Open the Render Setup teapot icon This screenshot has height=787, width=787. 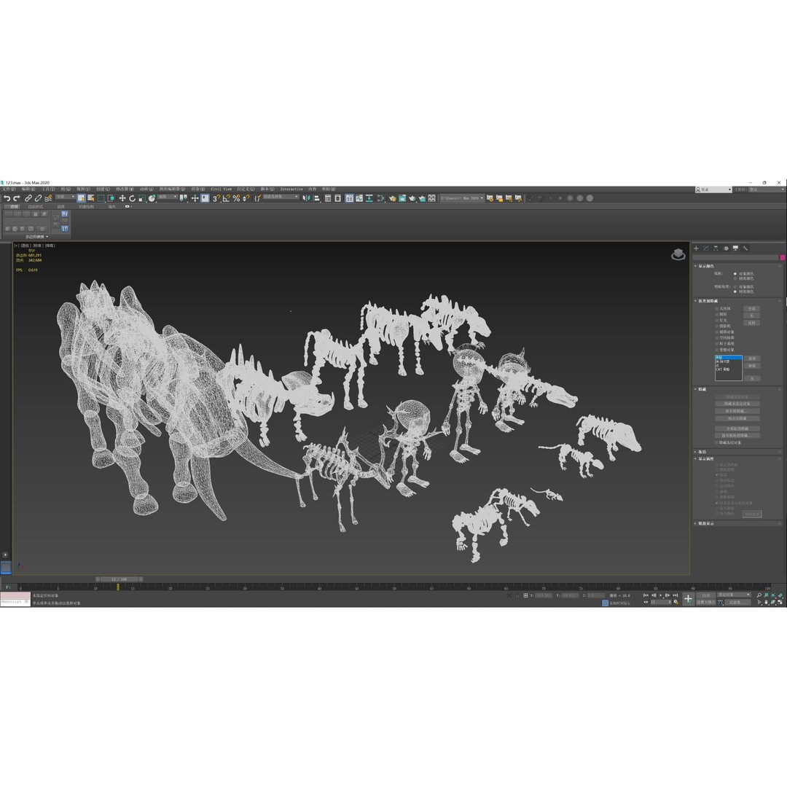coord(392,198)
